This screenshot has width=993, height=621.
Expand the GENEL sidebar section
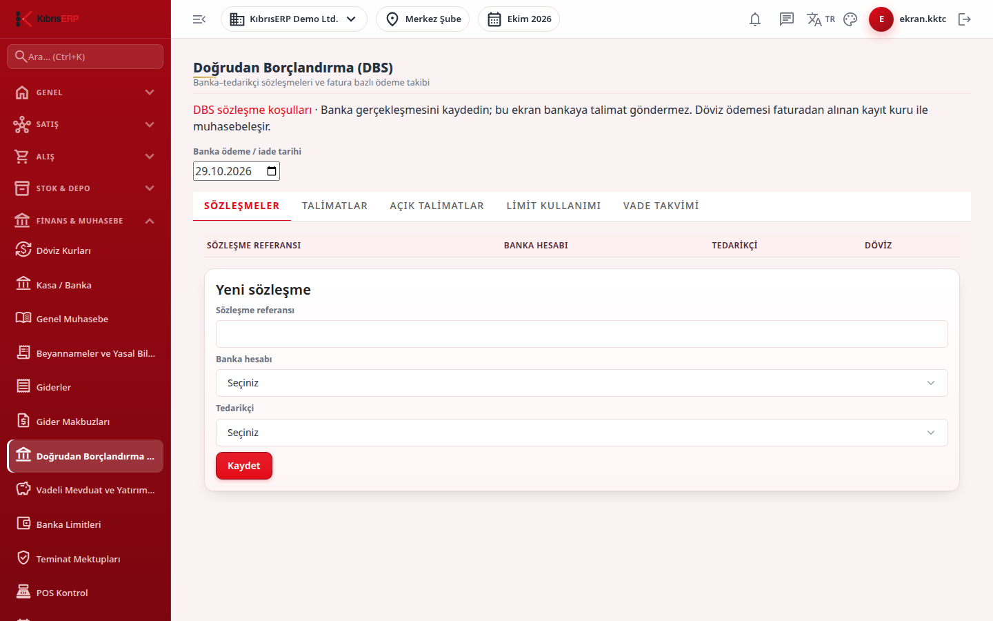pos(86,92)
